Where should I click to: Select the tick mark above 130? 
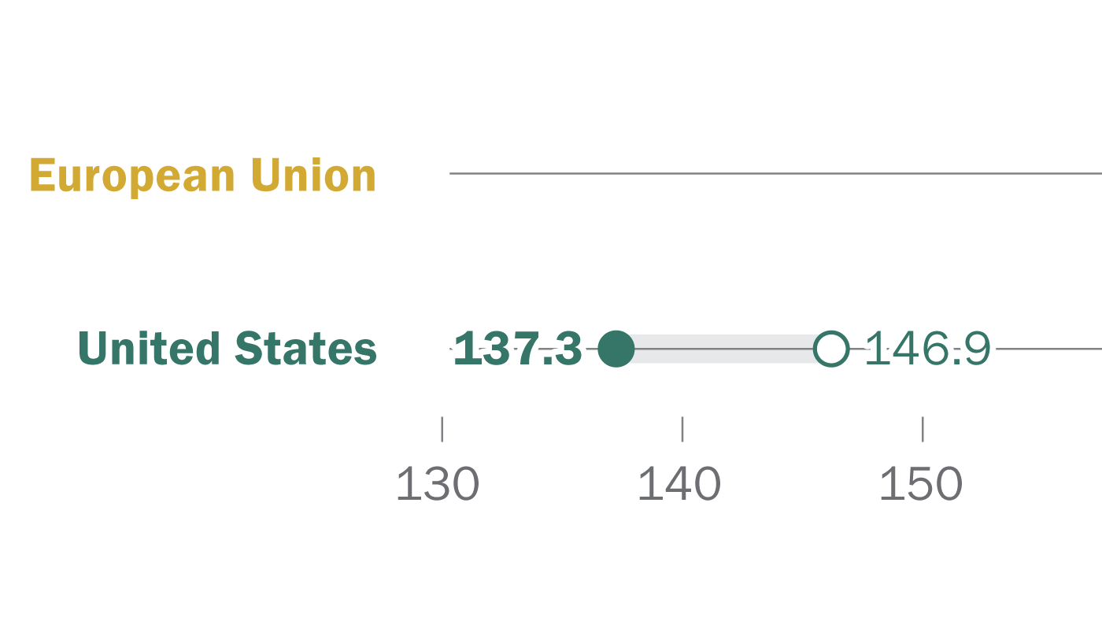442,429
